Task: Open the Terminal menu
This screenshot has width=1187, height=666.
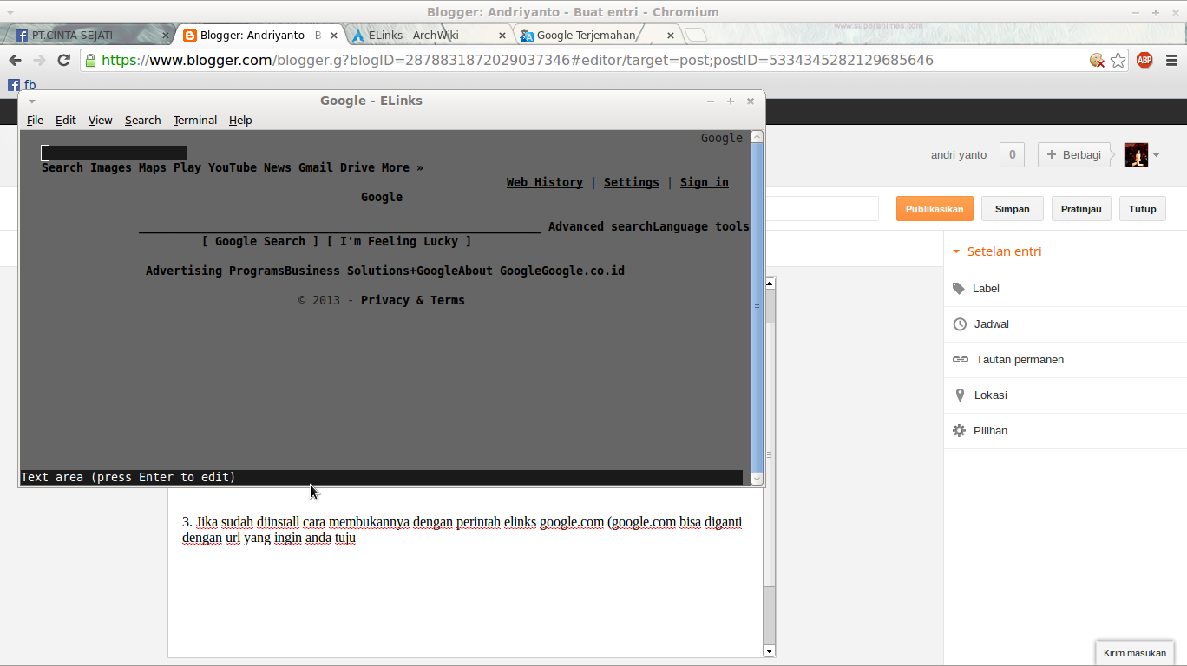Action: 195,121
